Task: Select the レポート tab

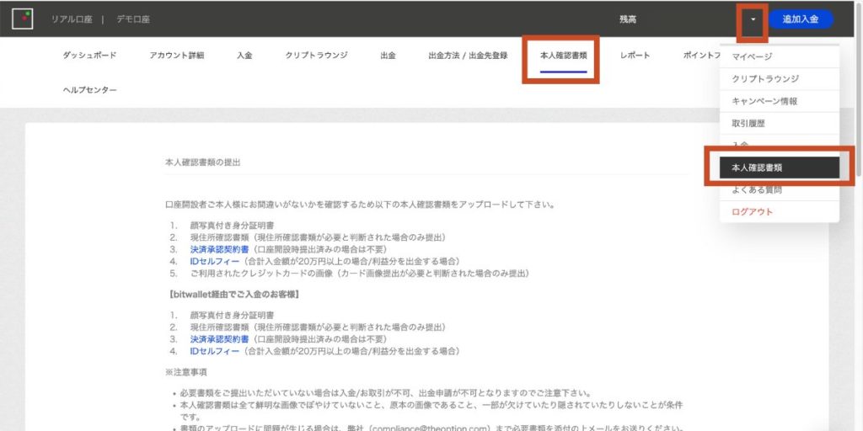Action: (x=635, y=56)
